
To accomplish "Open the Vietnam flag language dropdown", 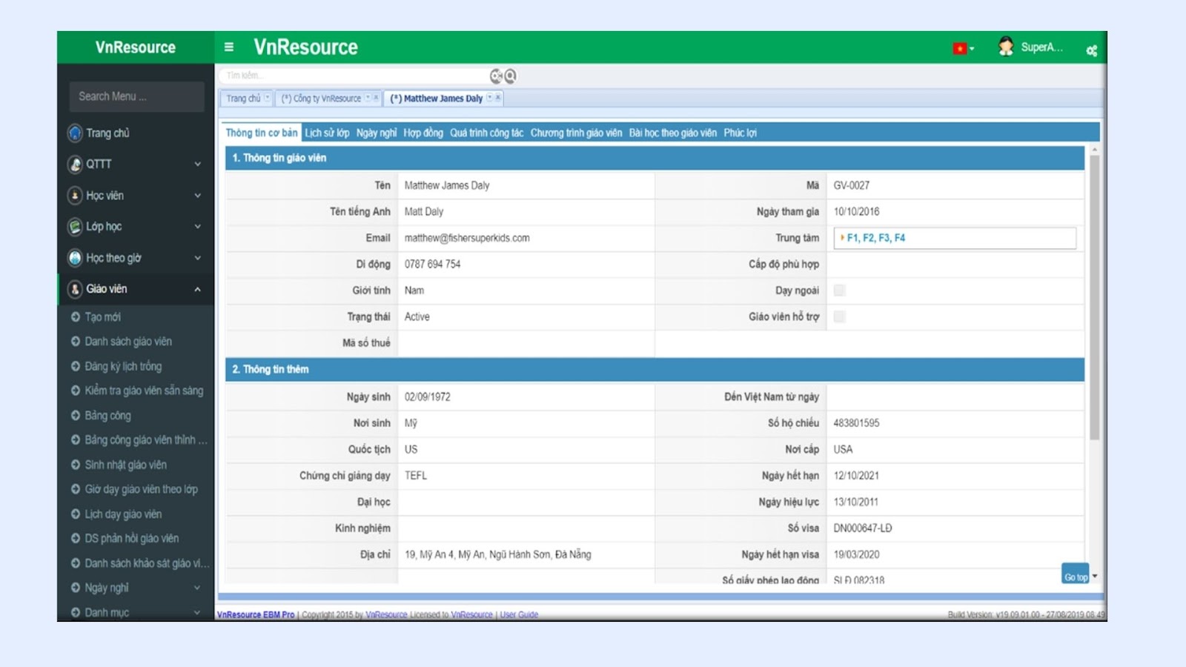I will click(963, 49).
